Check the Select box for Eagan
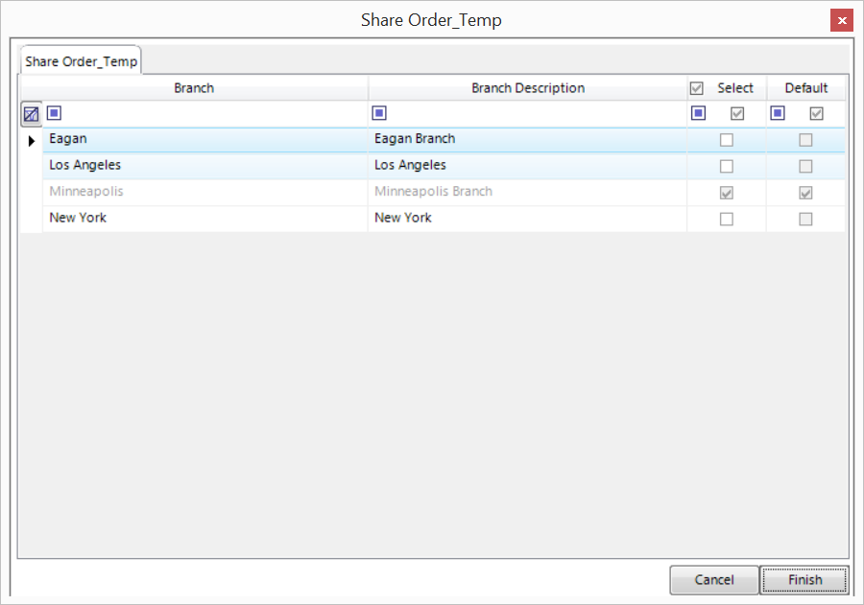The width and height of the screenshot is (864, 605). pyautogui.click(x=727, y=140)
